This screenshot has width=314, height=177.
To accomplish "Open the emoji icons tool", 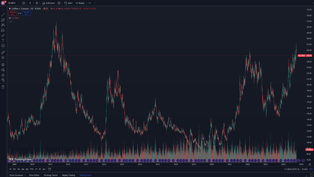I will 3,45.
